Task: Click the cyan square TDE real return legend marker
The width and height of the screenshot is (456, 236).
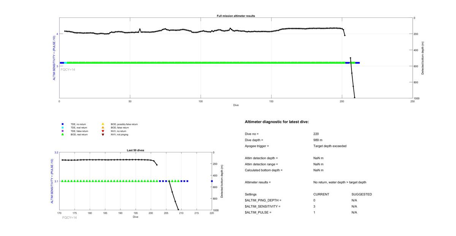Action: [x=63, y=127]
